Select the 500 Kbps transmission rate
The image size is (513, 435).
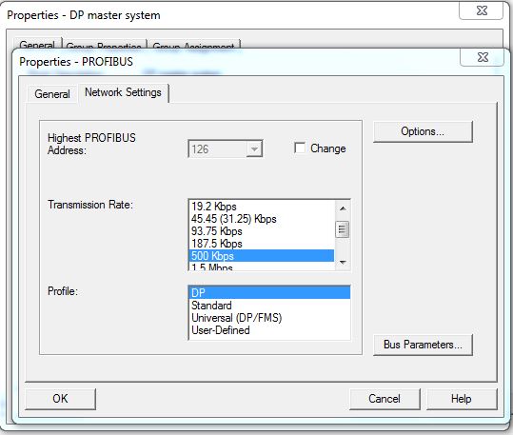[262, 256]
